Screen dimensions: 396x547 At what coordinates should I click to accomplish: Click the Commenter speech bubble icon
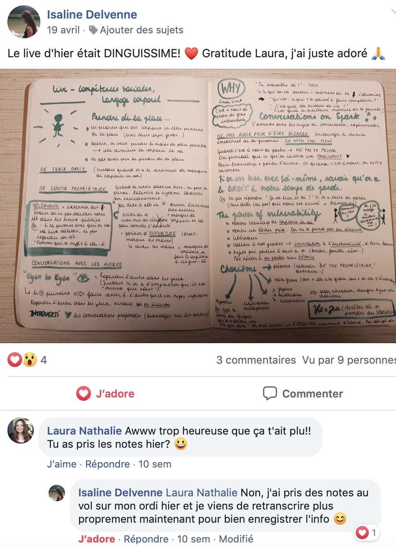(x=270, y=393)
